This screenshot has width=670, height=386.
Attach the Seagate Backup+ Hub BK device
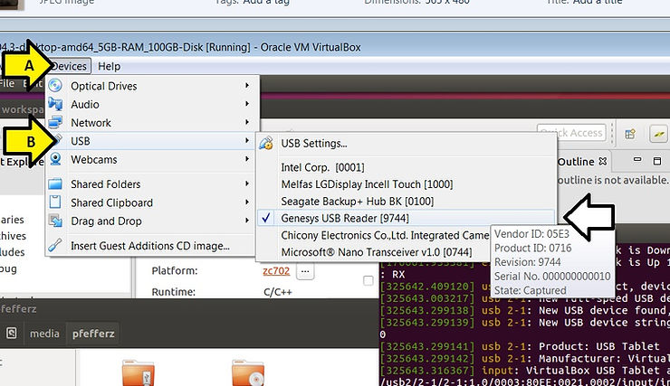[x=345, y=201]
